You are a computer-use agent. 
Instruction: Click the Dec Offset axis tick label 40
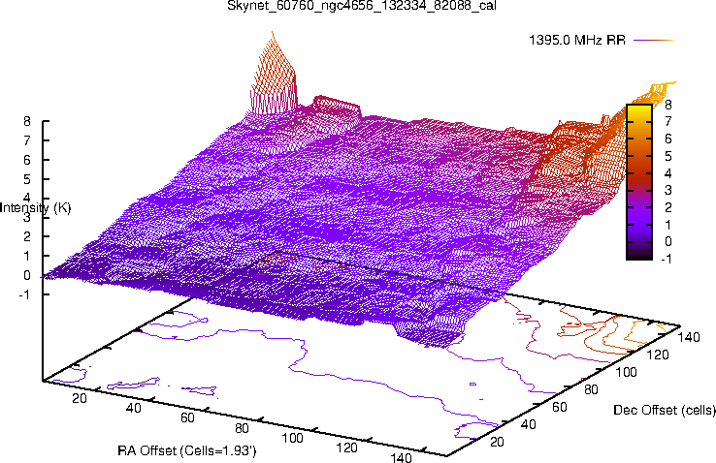pyautogui.click(x=529, y=424)
